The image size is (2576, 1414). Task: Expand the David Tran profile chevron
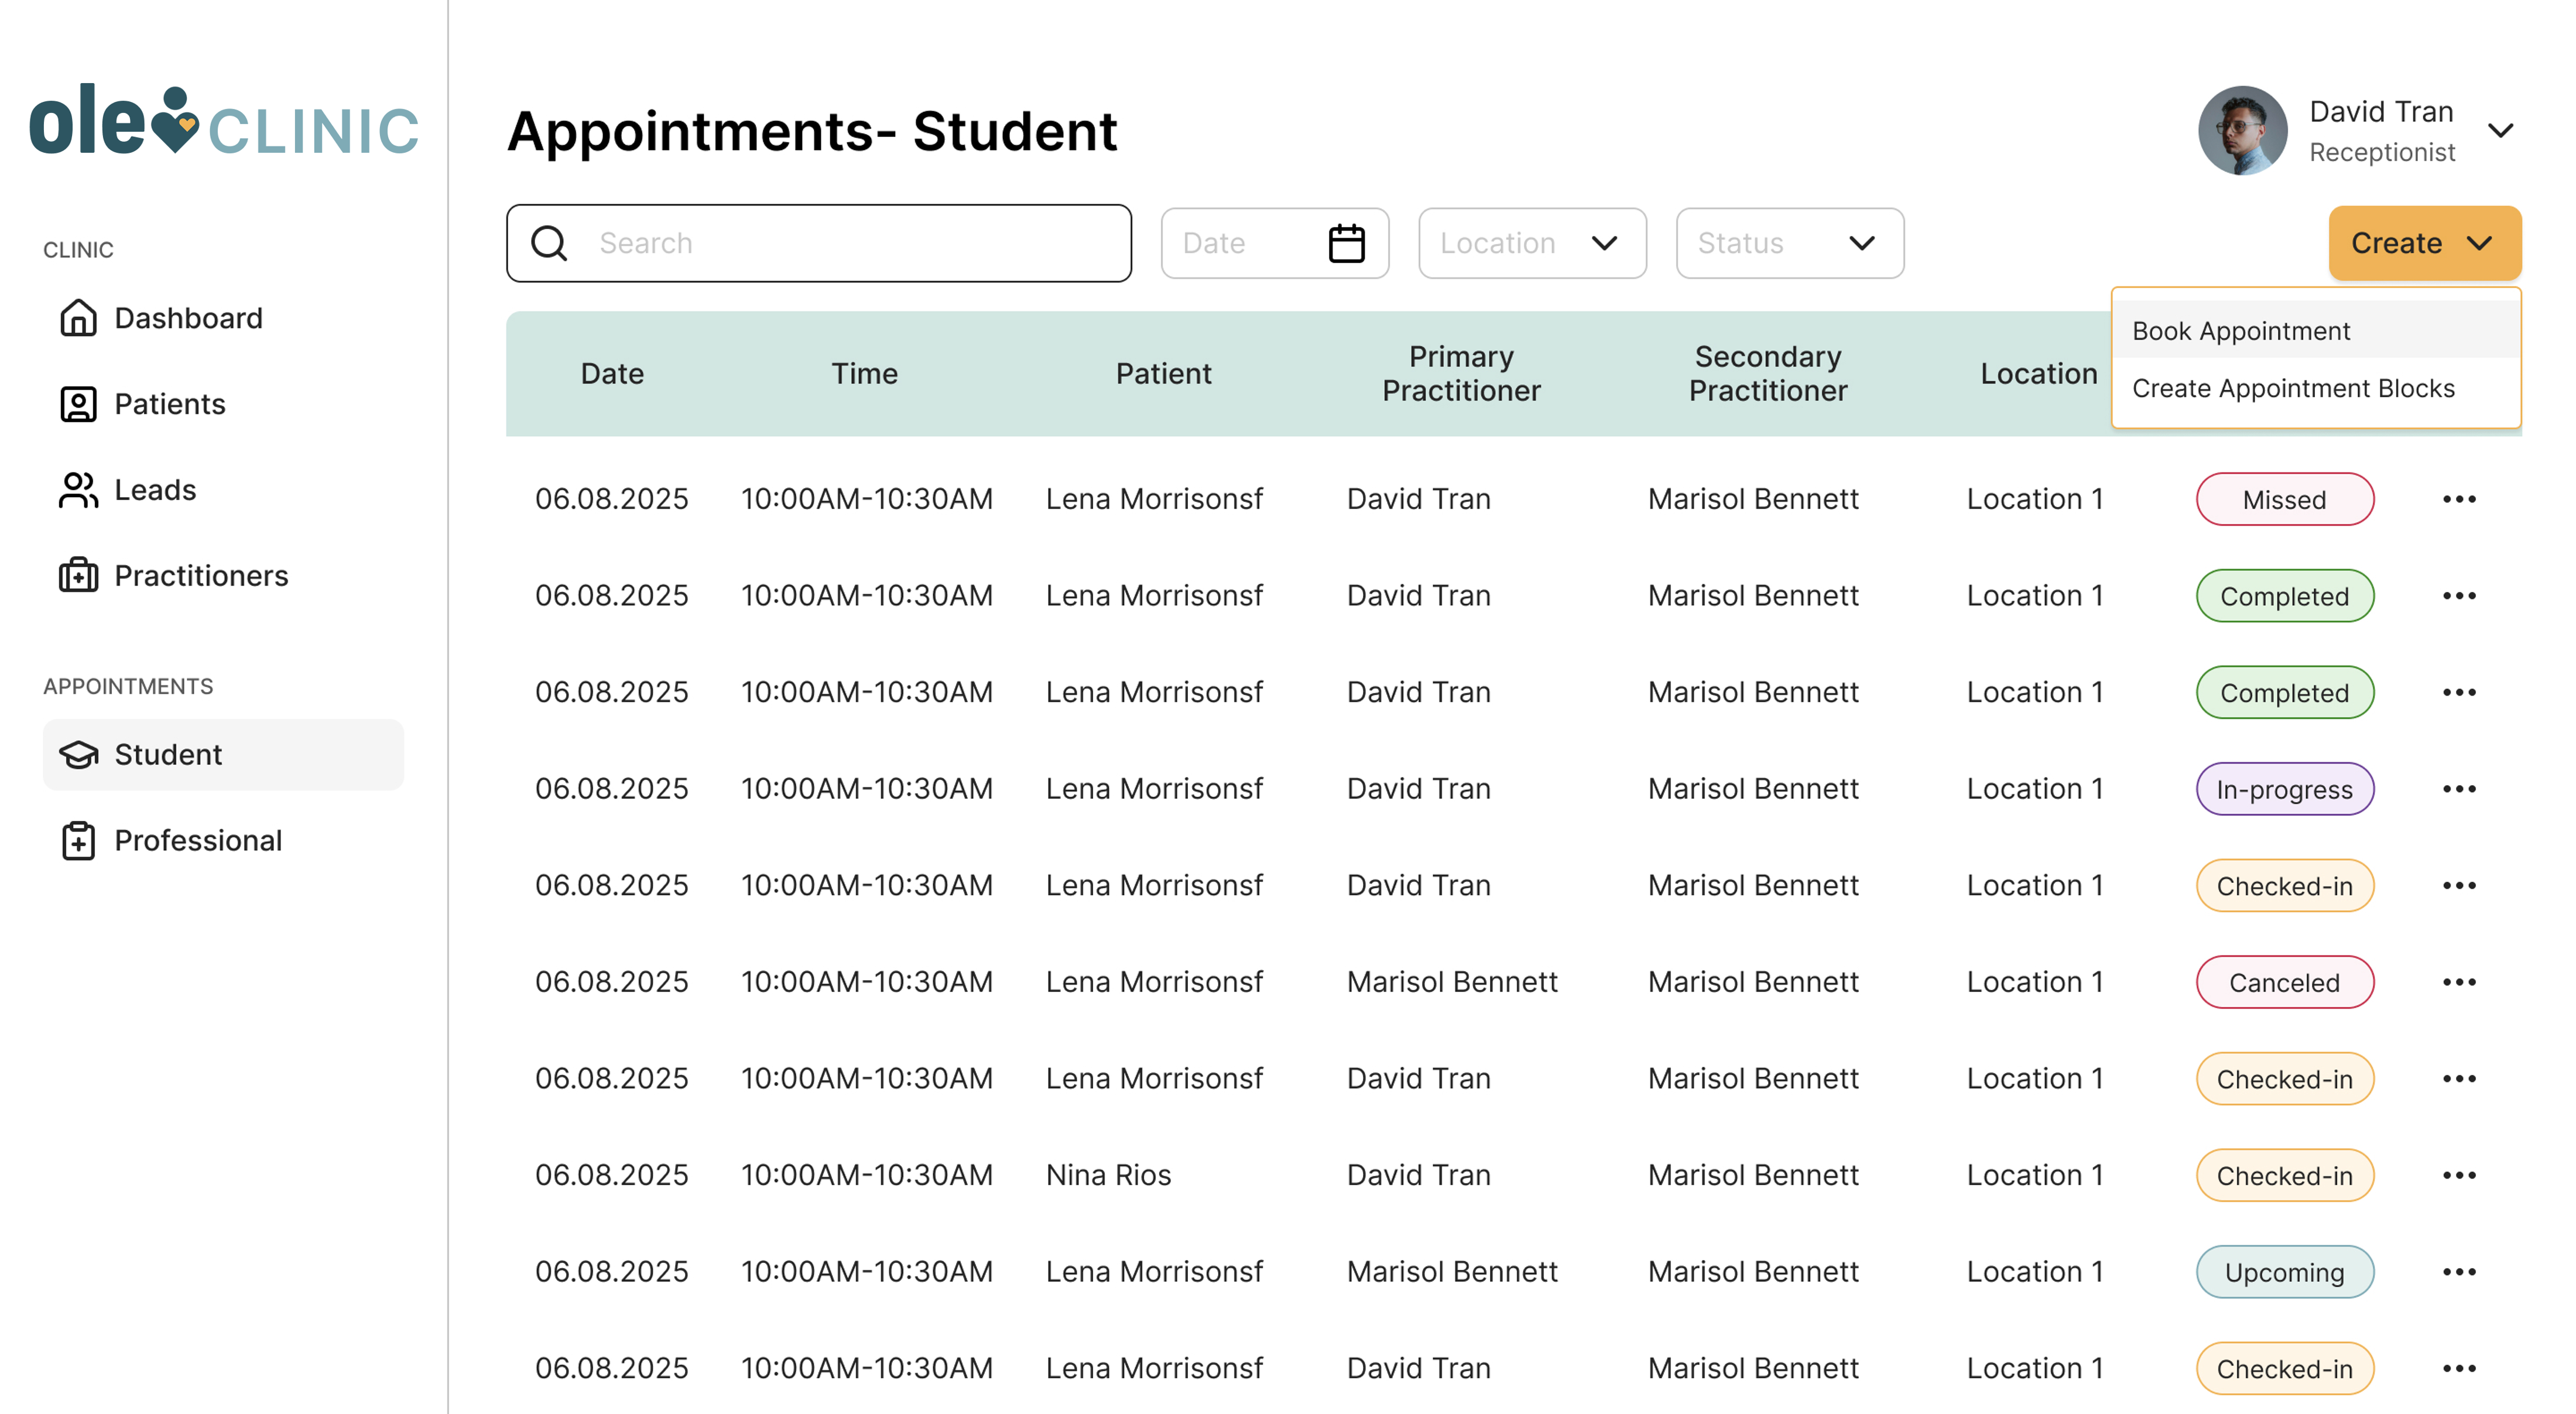(2500, 131)
